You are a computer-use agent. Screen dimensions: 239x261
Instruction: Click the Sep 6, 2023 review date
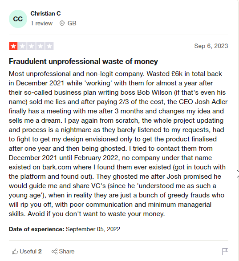[x=211, y=46]
